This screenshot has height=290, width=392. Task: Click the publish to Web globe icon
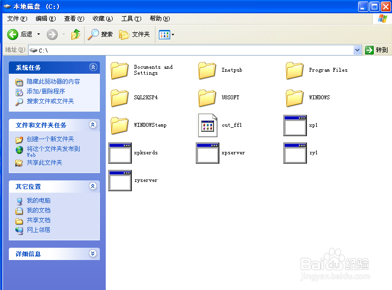pyautogui.click(x=19, y=149)
